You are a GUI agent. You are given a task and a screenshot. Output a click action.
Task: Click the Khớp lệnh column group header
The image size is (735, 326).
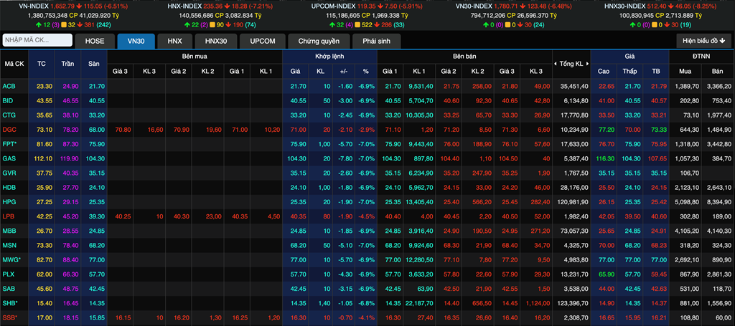click(329, 56)
